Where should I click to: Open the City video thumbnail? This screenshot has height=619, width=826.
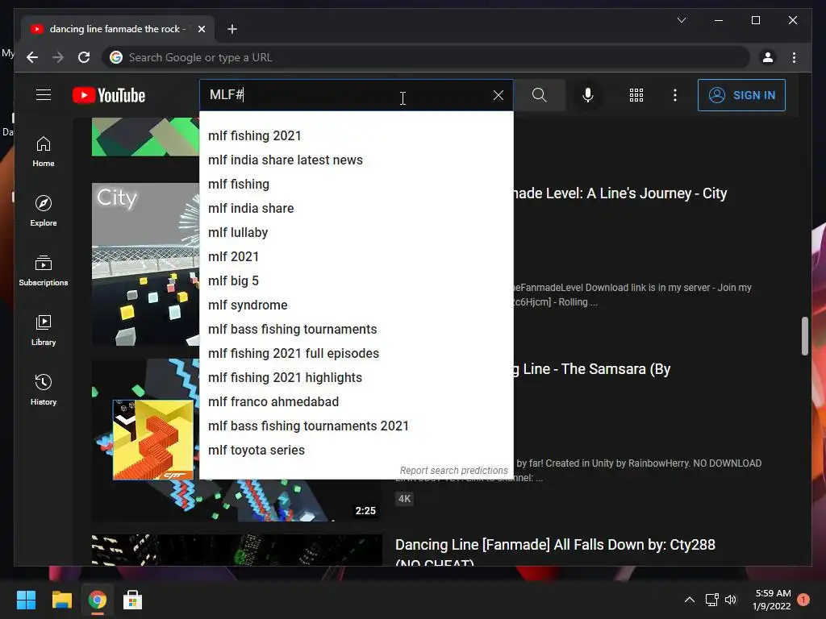click(145, 264)
